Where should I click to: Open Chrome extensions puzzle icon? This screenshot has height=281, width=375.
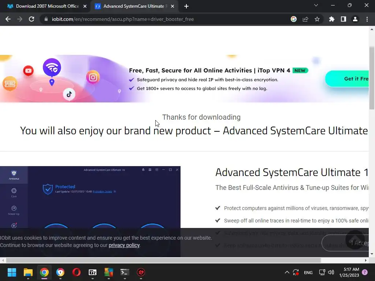point(332,19)
